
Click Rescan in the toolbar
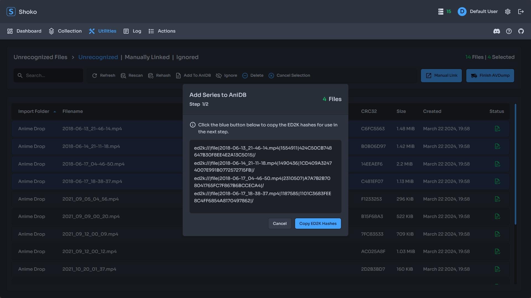(132, 76)
